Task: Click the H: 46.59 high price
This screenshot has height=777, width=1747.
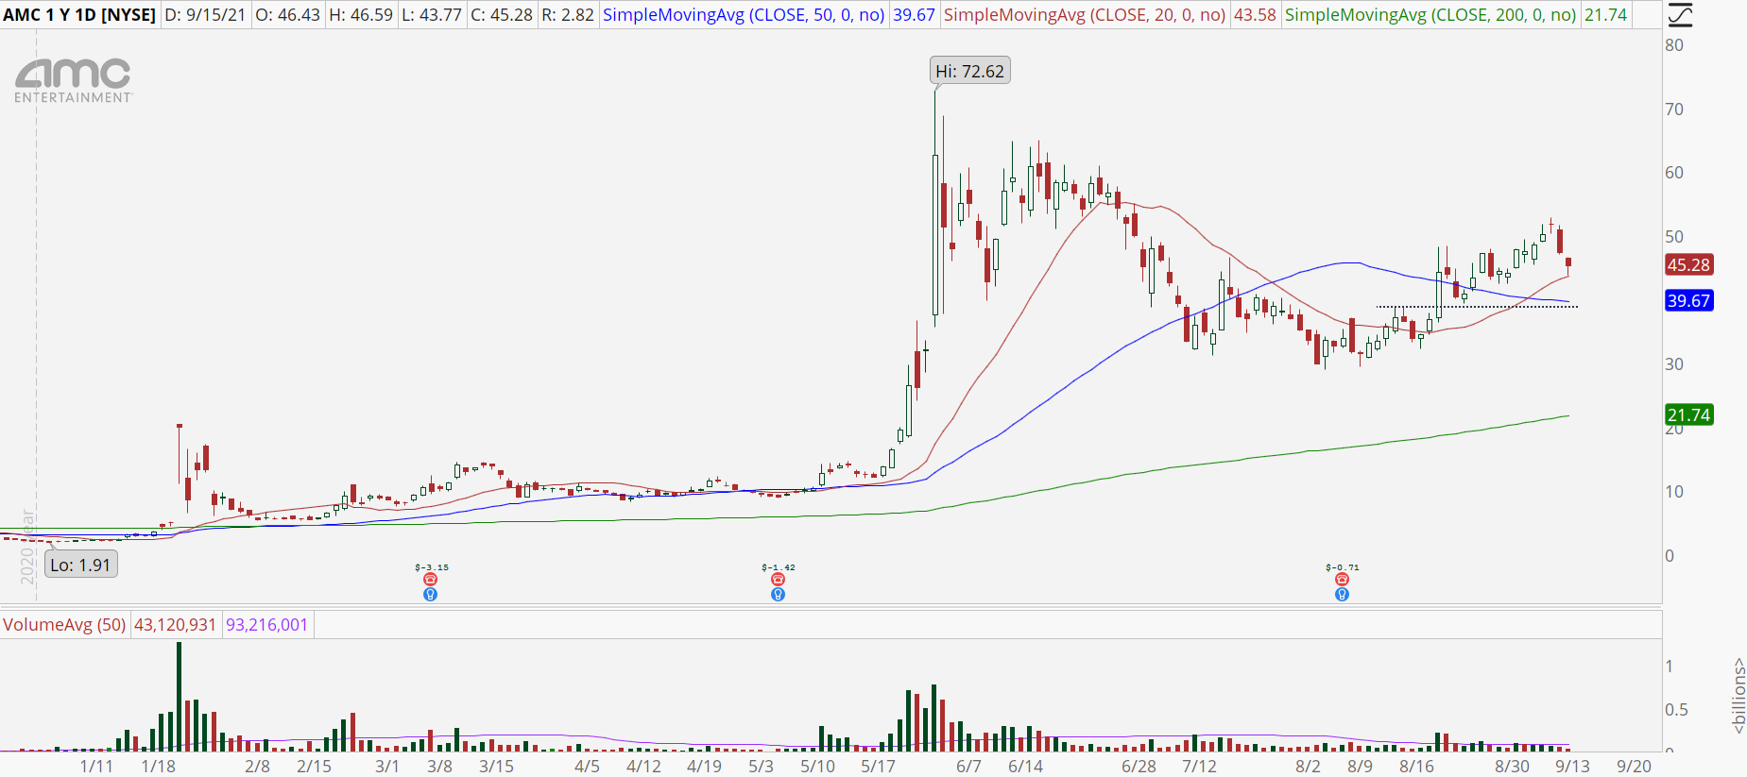Action: click(360, 15)
